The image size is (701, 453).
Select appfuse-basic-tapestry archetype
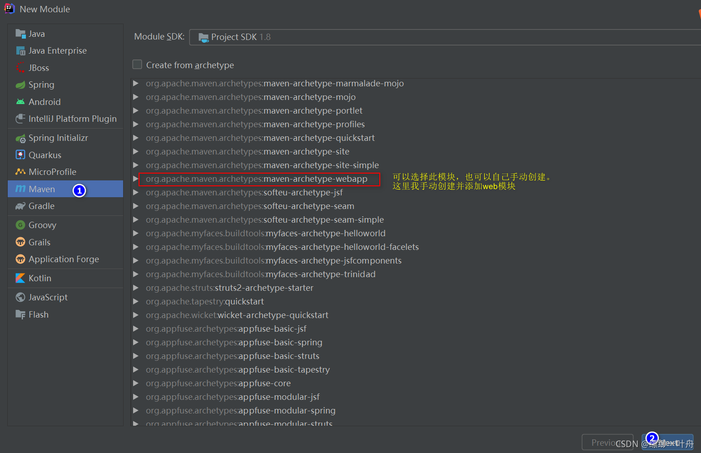tap(238, 369)
